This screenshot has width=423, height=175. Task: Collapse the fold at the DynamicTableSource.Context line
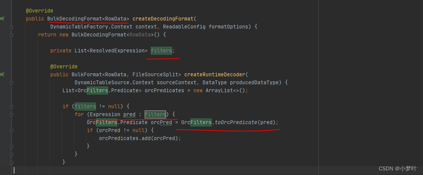[11, 83]
